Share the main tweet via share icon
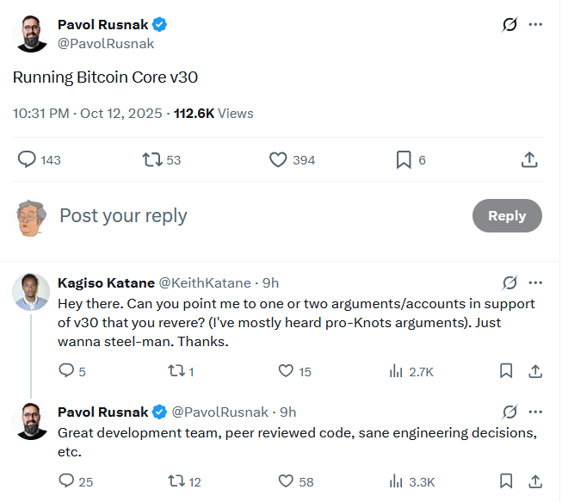 (530, 159)
